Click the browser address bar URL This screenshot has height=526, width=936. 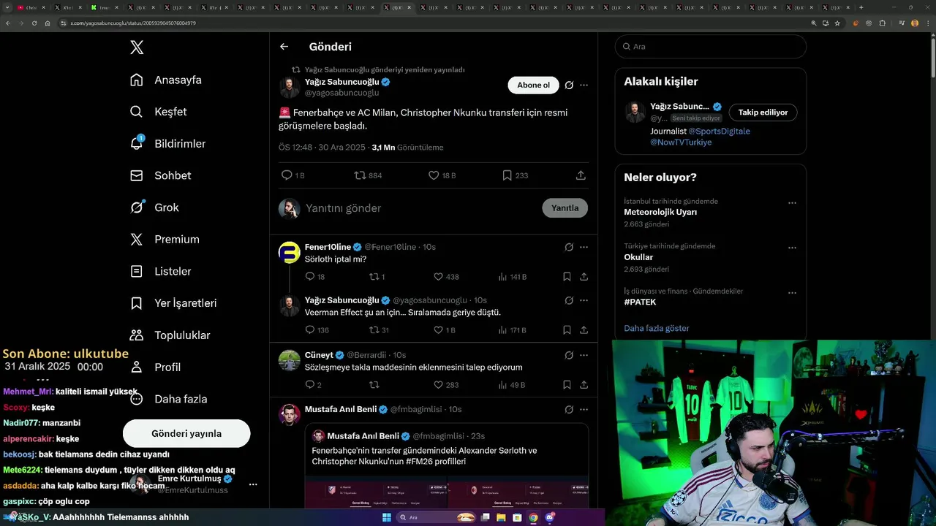pos(133,23)
